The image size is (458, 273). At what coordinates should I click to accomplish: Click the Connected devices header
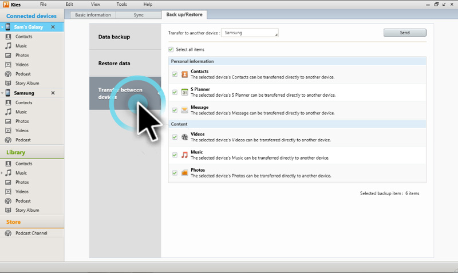click(31, 16)
